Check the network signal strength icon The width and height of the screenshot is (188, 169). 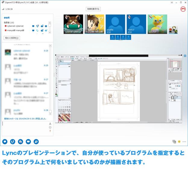pos(3,9)
